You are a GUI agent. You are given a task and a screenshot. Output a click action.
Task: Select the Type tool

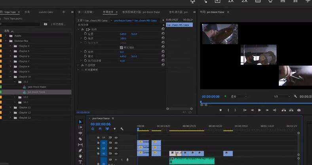point(80,162)
